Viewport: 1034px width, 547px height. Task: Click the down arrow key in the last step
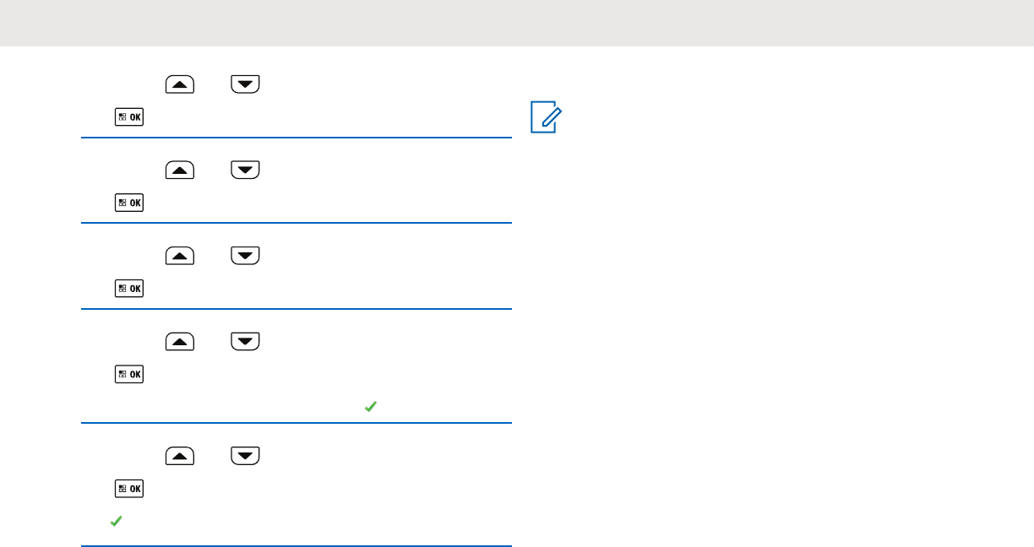246,457
